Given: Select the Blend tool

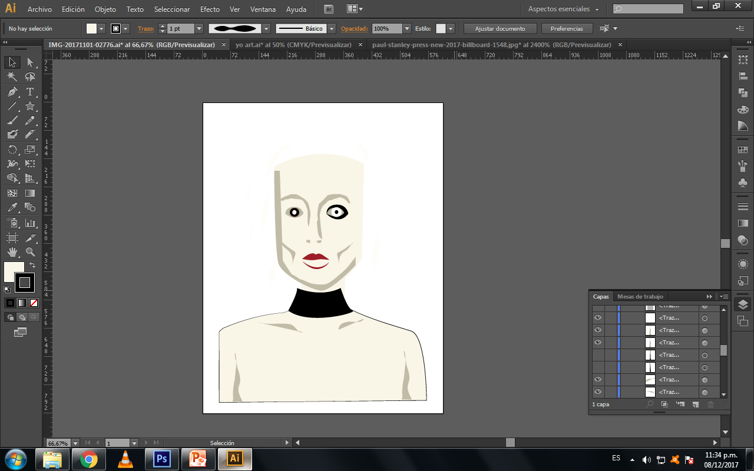Looking at the screenshot, I should tap(29, 207).
